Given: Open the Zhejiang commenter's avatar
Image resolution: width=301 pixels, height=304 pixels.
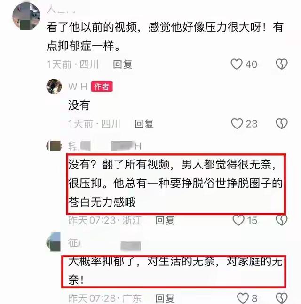Looking at the screenshot, I should pos(54,146).
